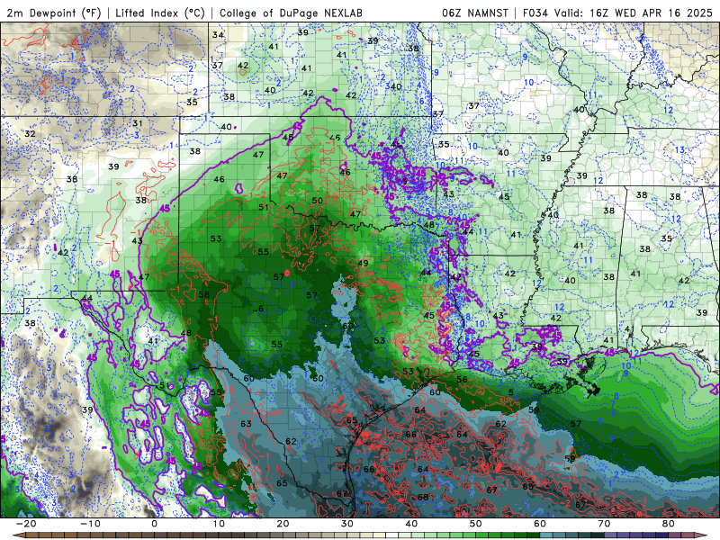The height and width of the screenshot is (540, 720).
Task: Click the dewpoint value 34 on the map
Action: click(218, 35)
